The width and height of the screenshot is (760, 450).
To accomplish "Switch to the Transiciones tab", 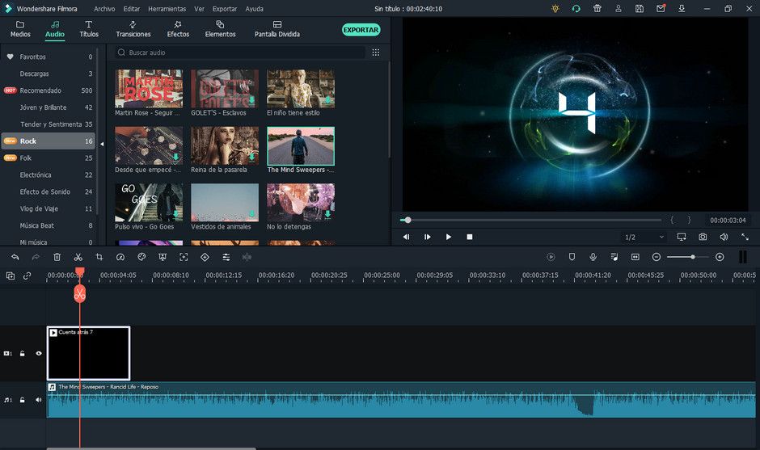I will pyautogui.click(x=133, y=29).
